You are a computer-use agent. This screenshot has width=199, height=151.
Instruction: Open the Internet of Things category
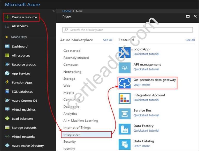77,128
